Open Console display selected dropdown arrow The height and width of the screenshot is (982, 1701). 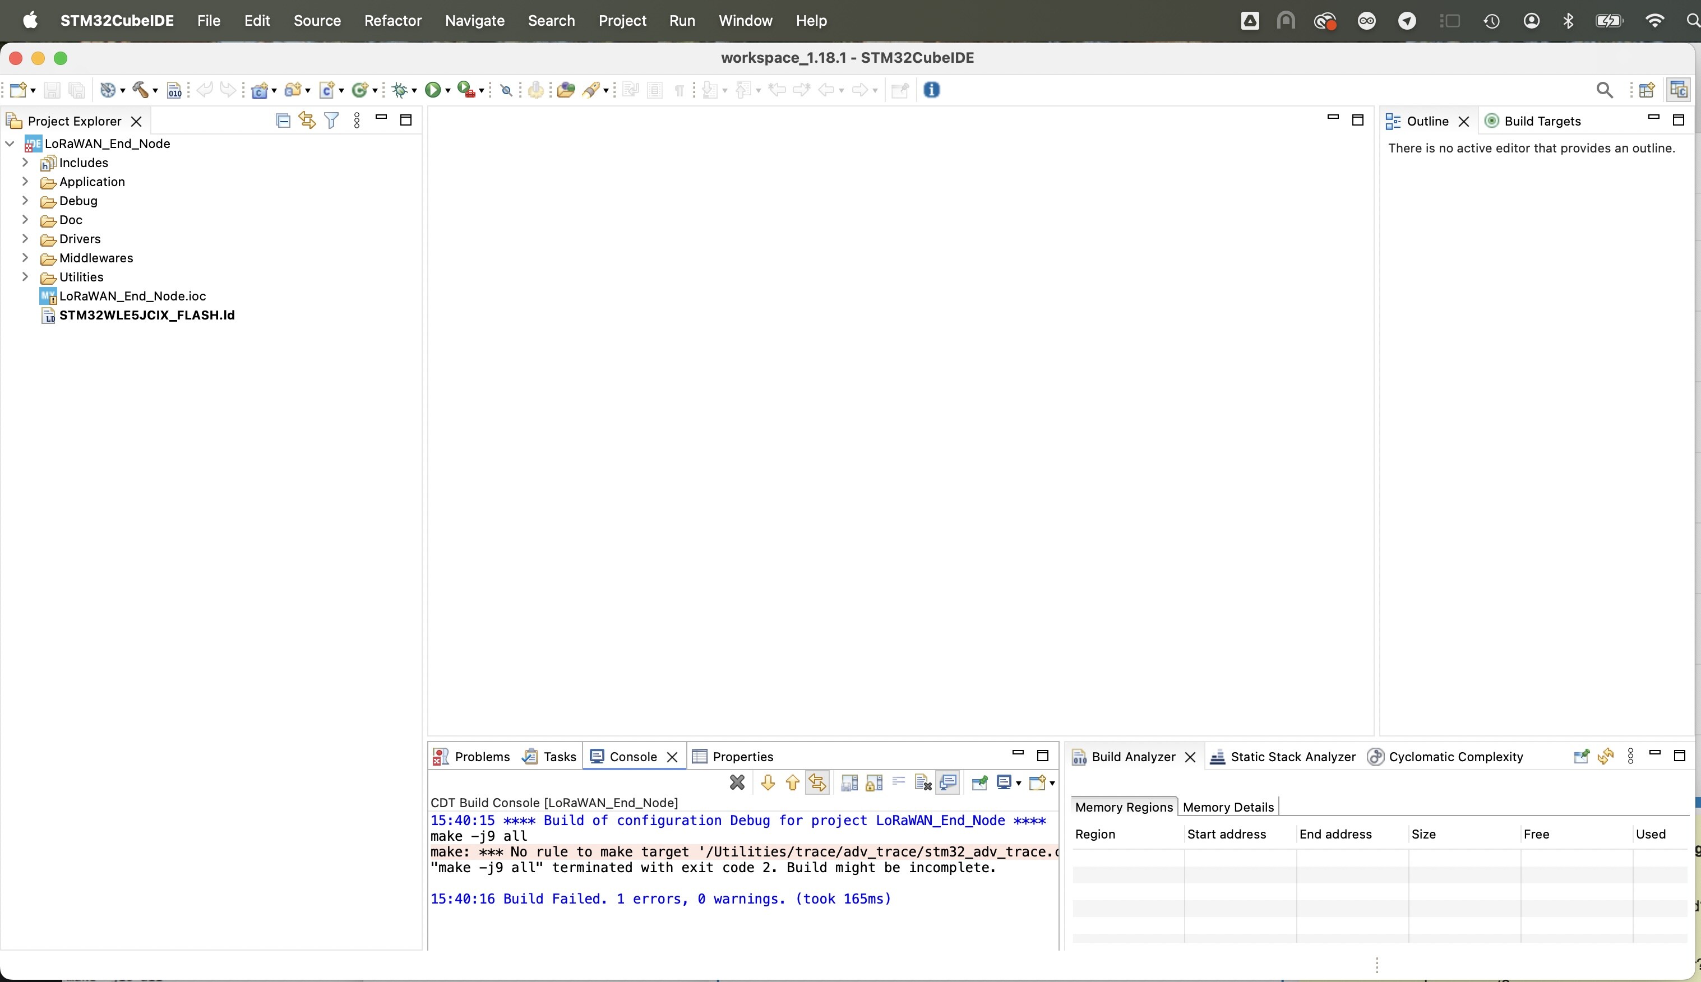[1019, 783]
